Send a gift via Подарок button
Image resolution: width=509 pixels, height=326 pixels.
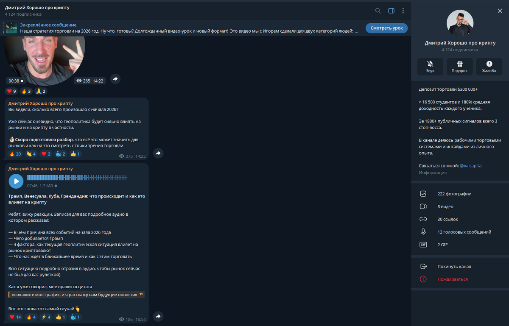(459, 67)
